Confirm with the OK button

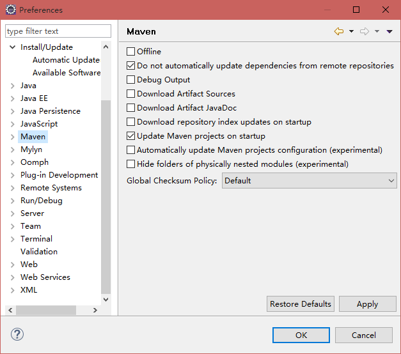(x=301, y=335)
